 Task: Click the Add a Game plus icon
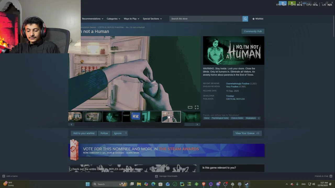[4, 176]
